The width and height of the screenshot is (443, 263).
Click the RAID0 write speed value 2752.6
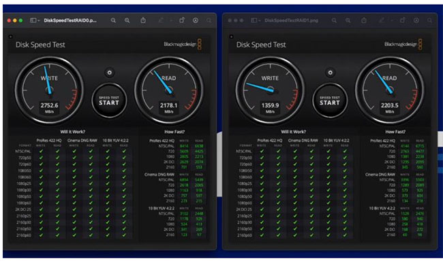point(50,105)
